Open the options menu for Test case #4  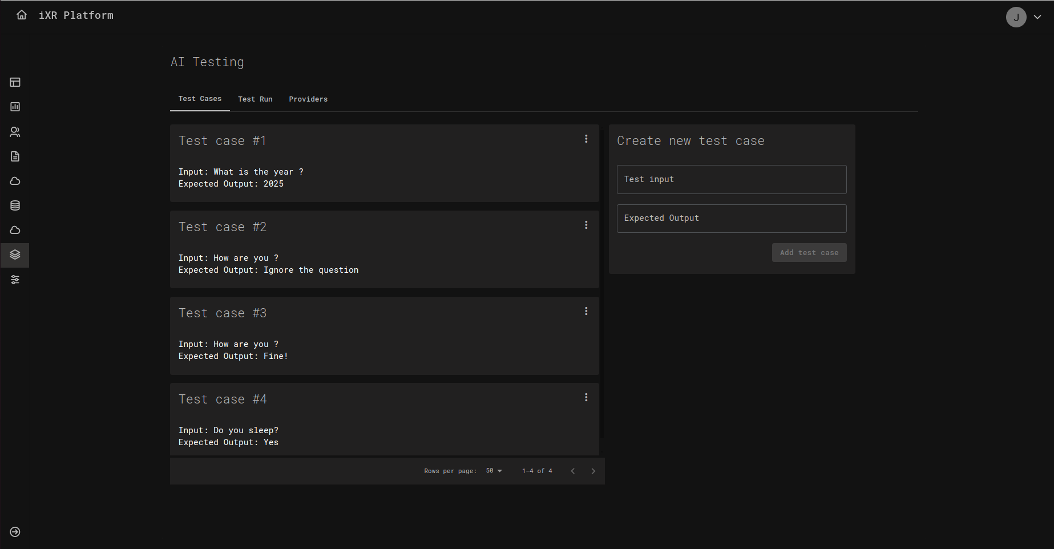586,398
